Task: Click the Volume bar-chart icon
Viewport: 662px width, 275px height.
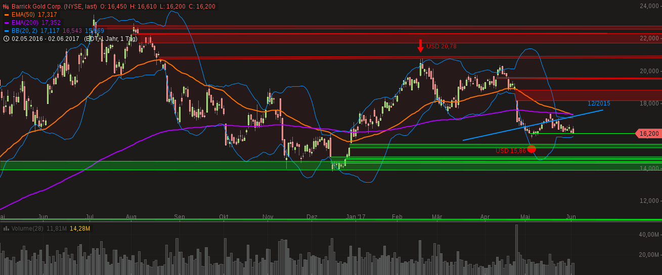Action: click(x=6, y=229)
